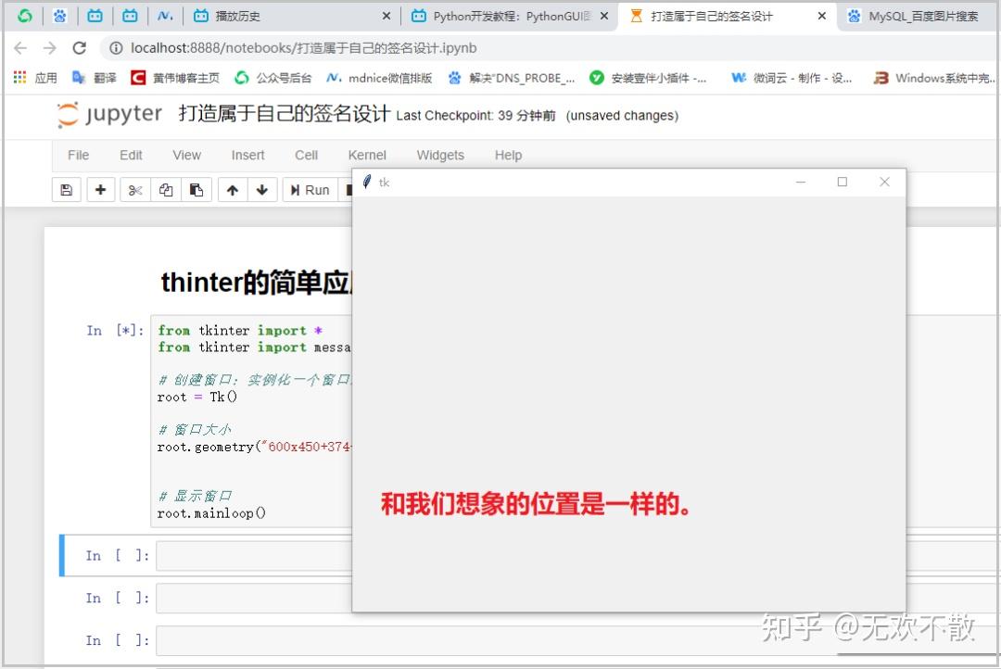Reload the page with the refresh icon
The width and height of the screenshot is (1001, 669).
[78, 47]
